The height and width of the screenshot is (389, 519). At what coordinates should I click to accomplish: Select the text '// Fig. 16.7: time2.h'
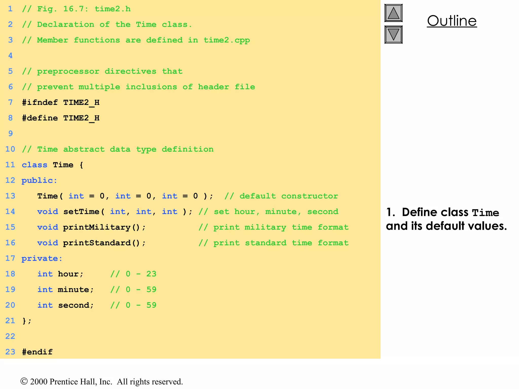[76, 9]
